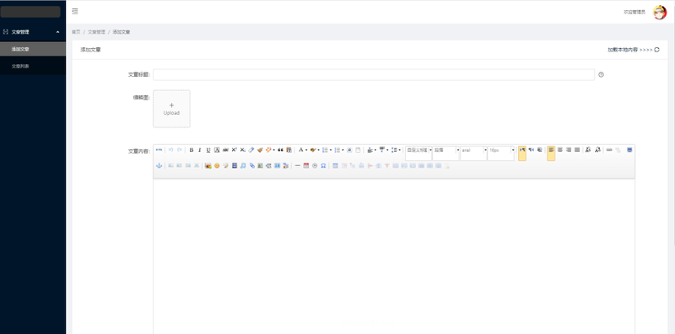Insert an emoticon via the smiley icon
Viewport: 675px width, 334px height.
click(217, 165)
